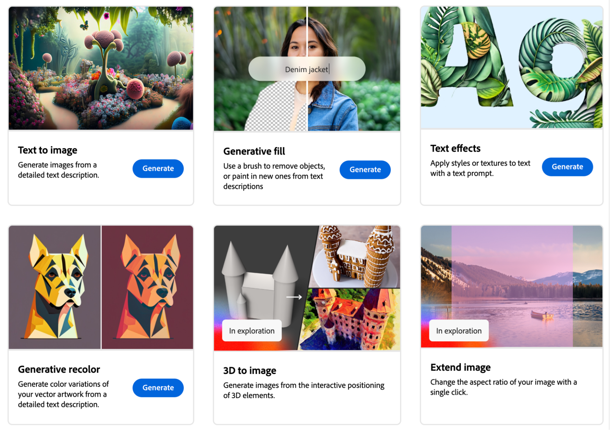Click Generate button for Text effects

click(x=567, y=167)
